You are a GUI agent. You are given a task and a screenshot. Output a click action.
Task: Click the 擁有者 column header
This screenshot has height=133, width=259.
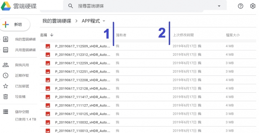(x=121, y=35)
